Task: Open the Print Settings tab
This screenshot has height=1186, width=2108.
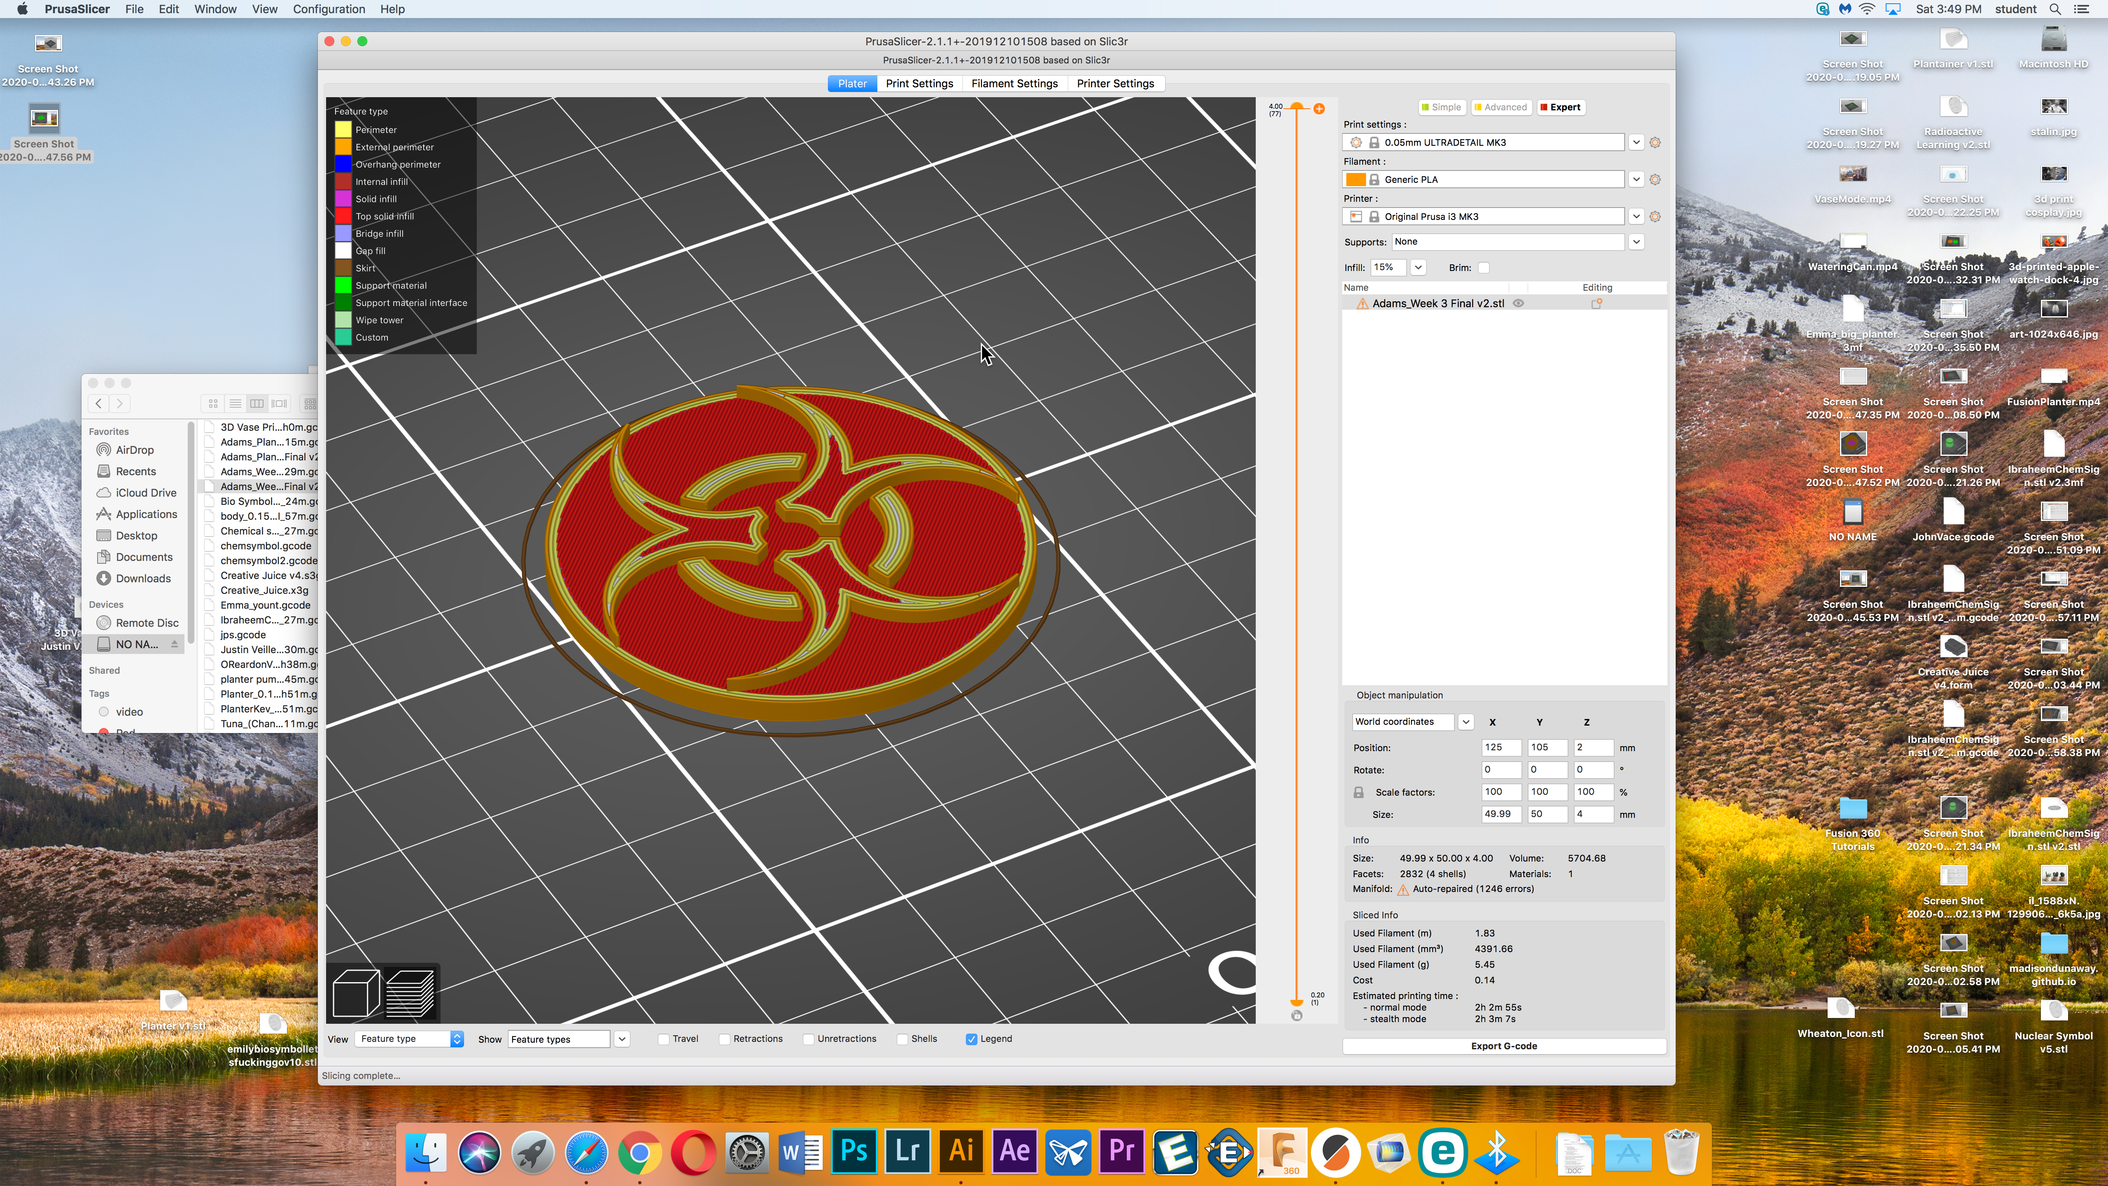Action: click(919, 84)
